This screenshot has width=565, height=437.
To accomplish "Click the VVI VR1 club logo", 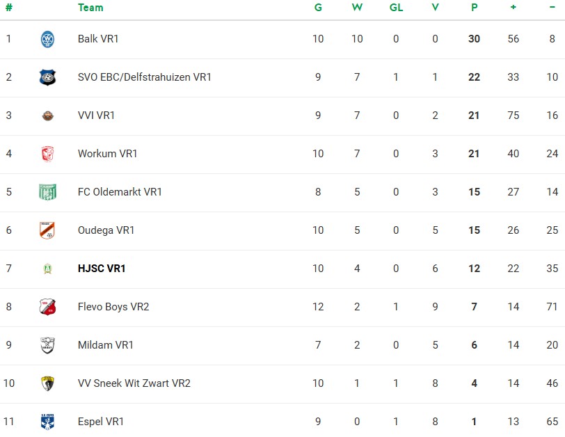I will [47, 116].
